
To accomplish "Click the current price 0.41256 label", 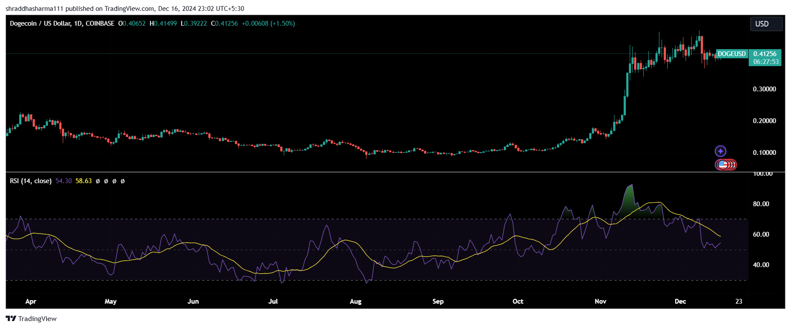I will (x=765, y=54).
